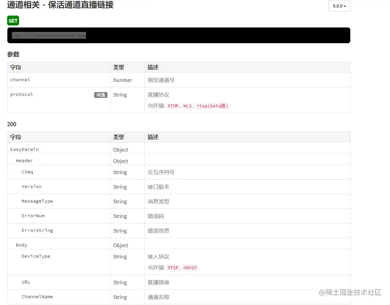Click the 错误码 description

[155, 216]
